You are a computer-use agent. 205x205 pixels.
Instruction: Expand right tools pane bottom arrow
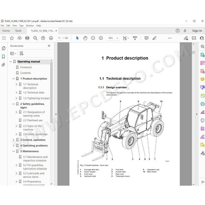(x=203, y=182)
